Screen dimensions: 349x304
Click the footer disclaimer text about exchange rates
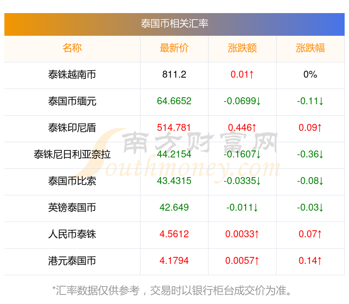click(174, 288)
